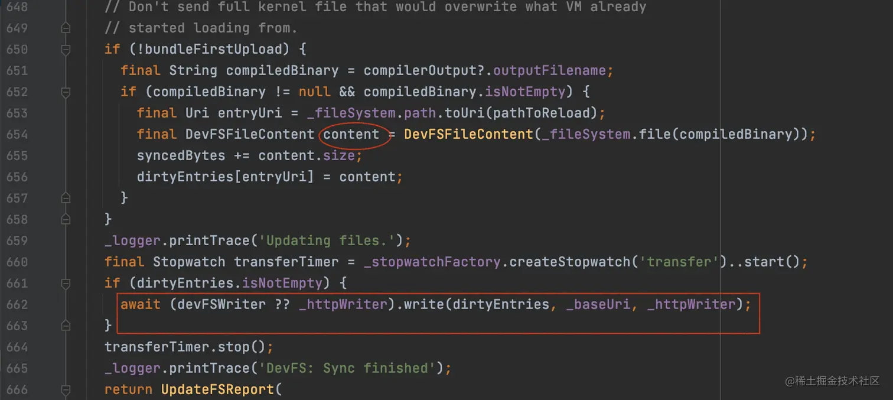Collapse the fold marker at line 652
893x400 pixels.
pyautogui.click(x=66, y=92)
